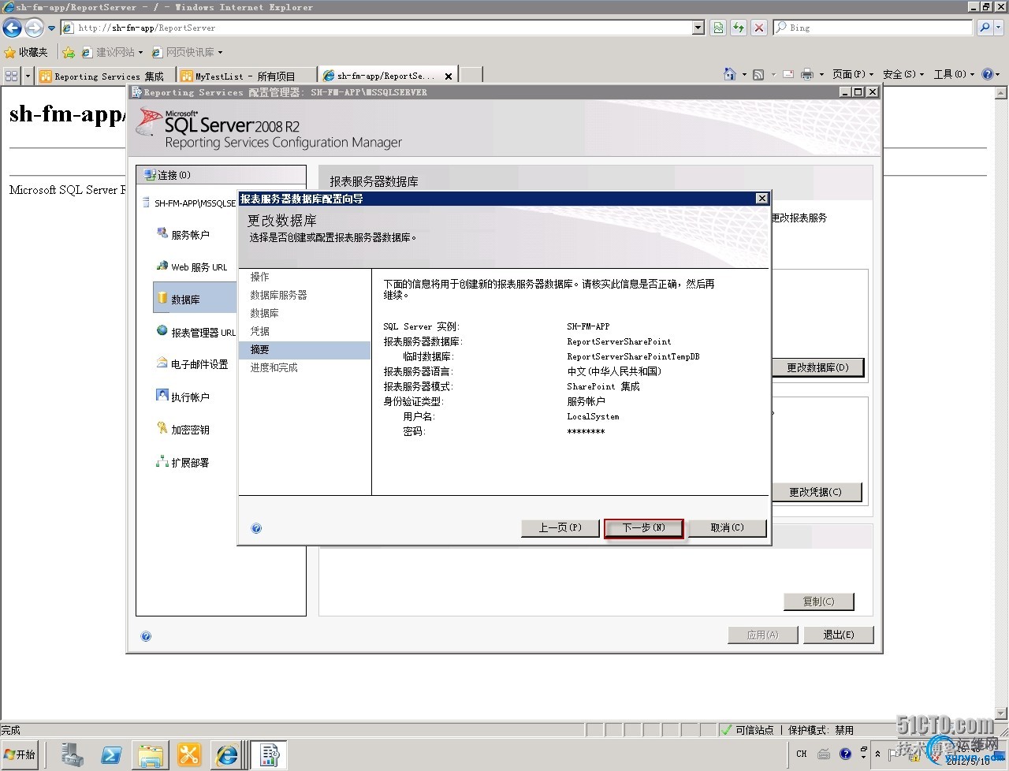Open Windows Explorer from the taskbar

(x=150, y=755)
